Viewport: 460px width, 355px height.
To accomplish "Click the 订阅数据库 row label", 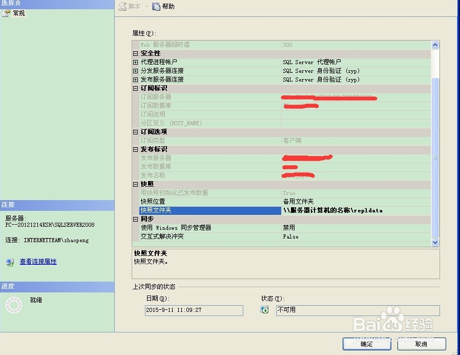I will (156, 106).
